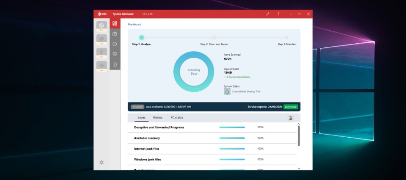This screenshot has height=180, width=406.
Task: Switch to the PC status tab
Action: pos(177,117)
